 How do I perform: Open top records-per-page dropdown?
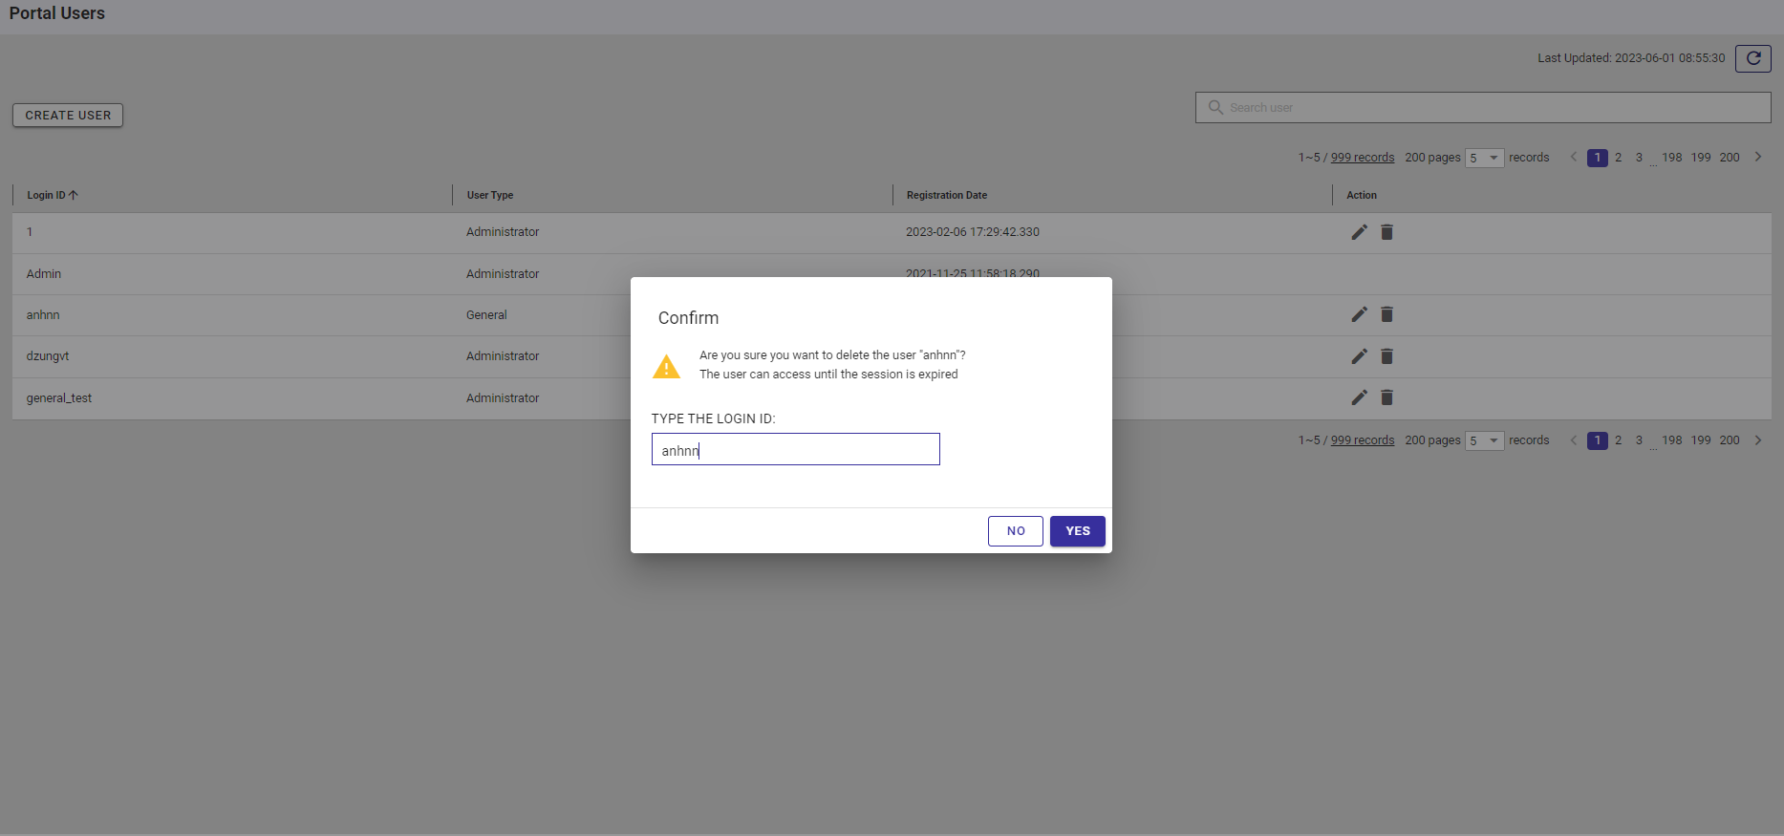coord(1484,158)
